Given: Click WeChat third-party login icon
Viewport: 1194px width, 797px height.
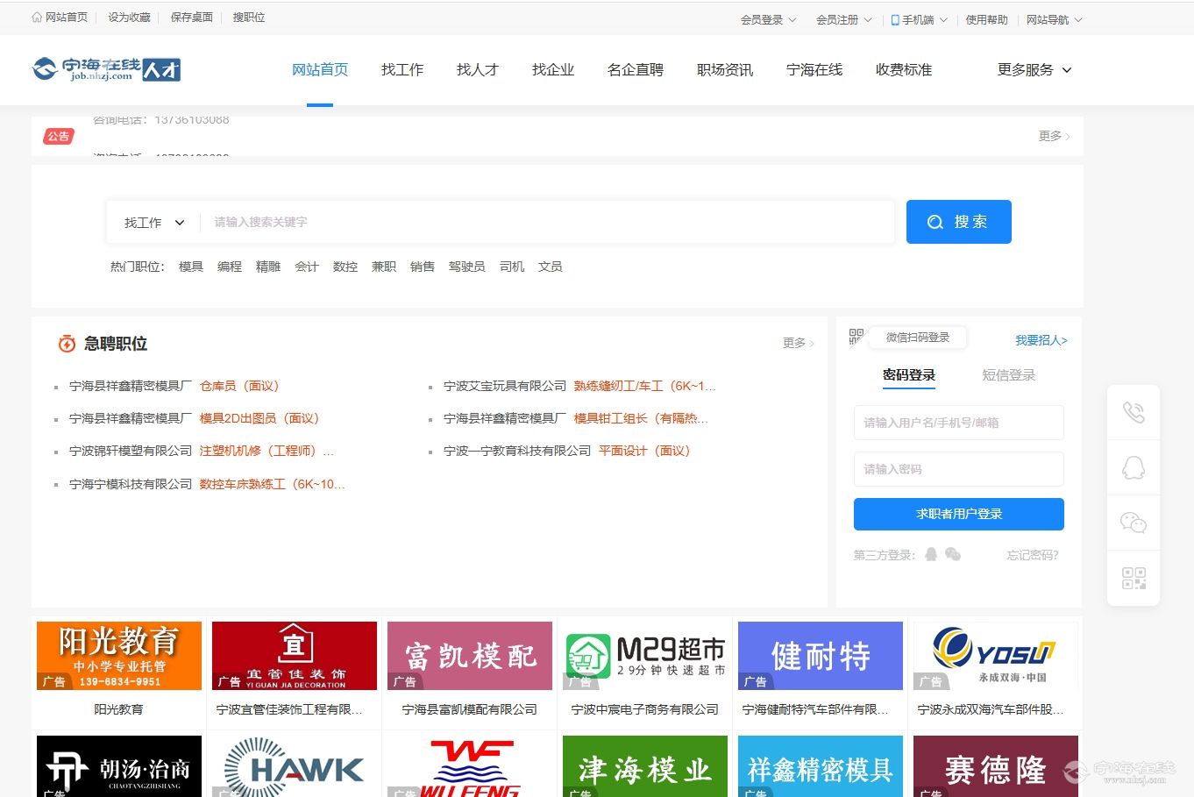Looking at the screenshot, I should click(x=953, y=554).
